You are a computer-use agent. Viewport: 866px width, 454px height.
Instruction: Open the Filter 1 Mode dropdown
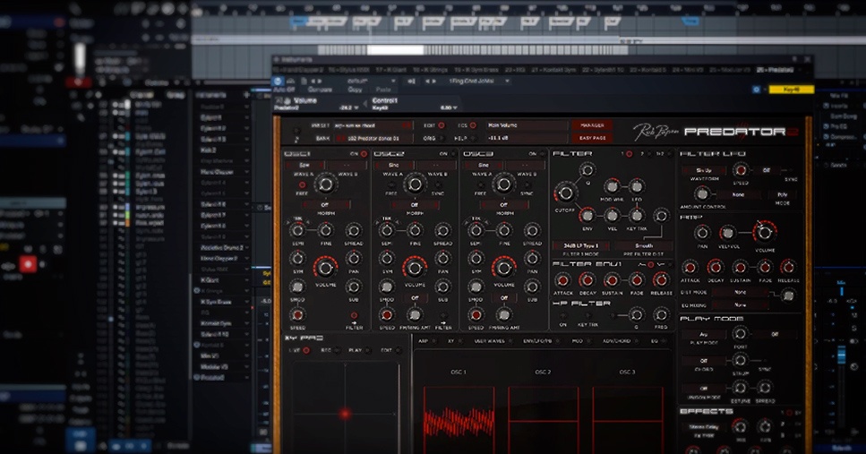point(581,244)
